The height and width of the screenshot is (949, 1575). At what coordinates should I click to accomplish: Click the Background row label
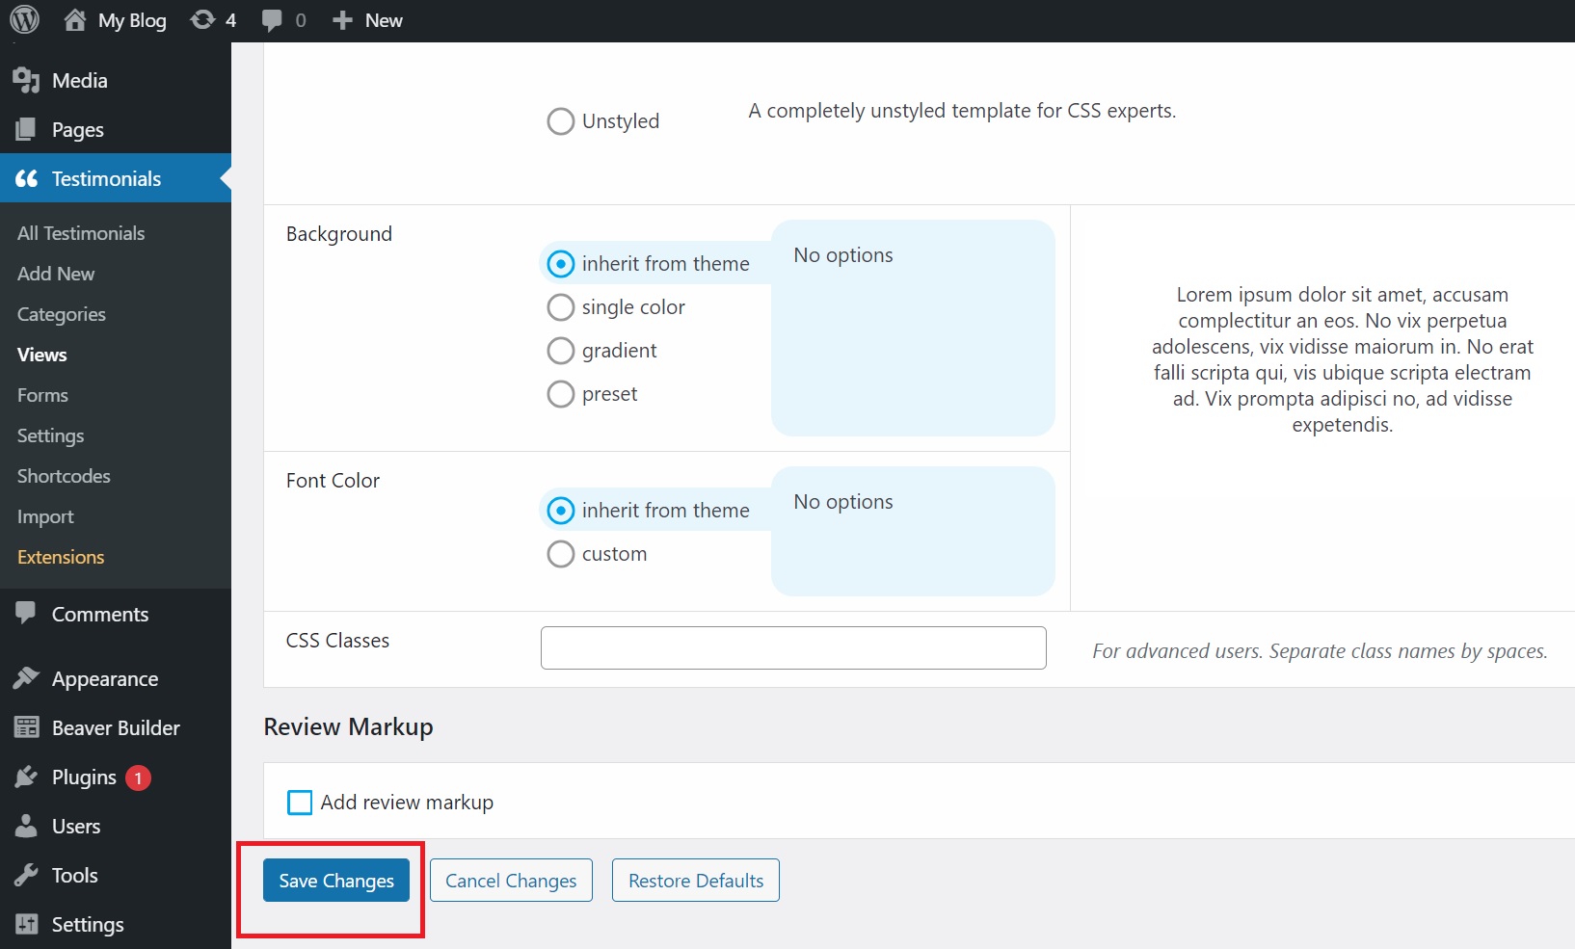[x=339, y=234]
